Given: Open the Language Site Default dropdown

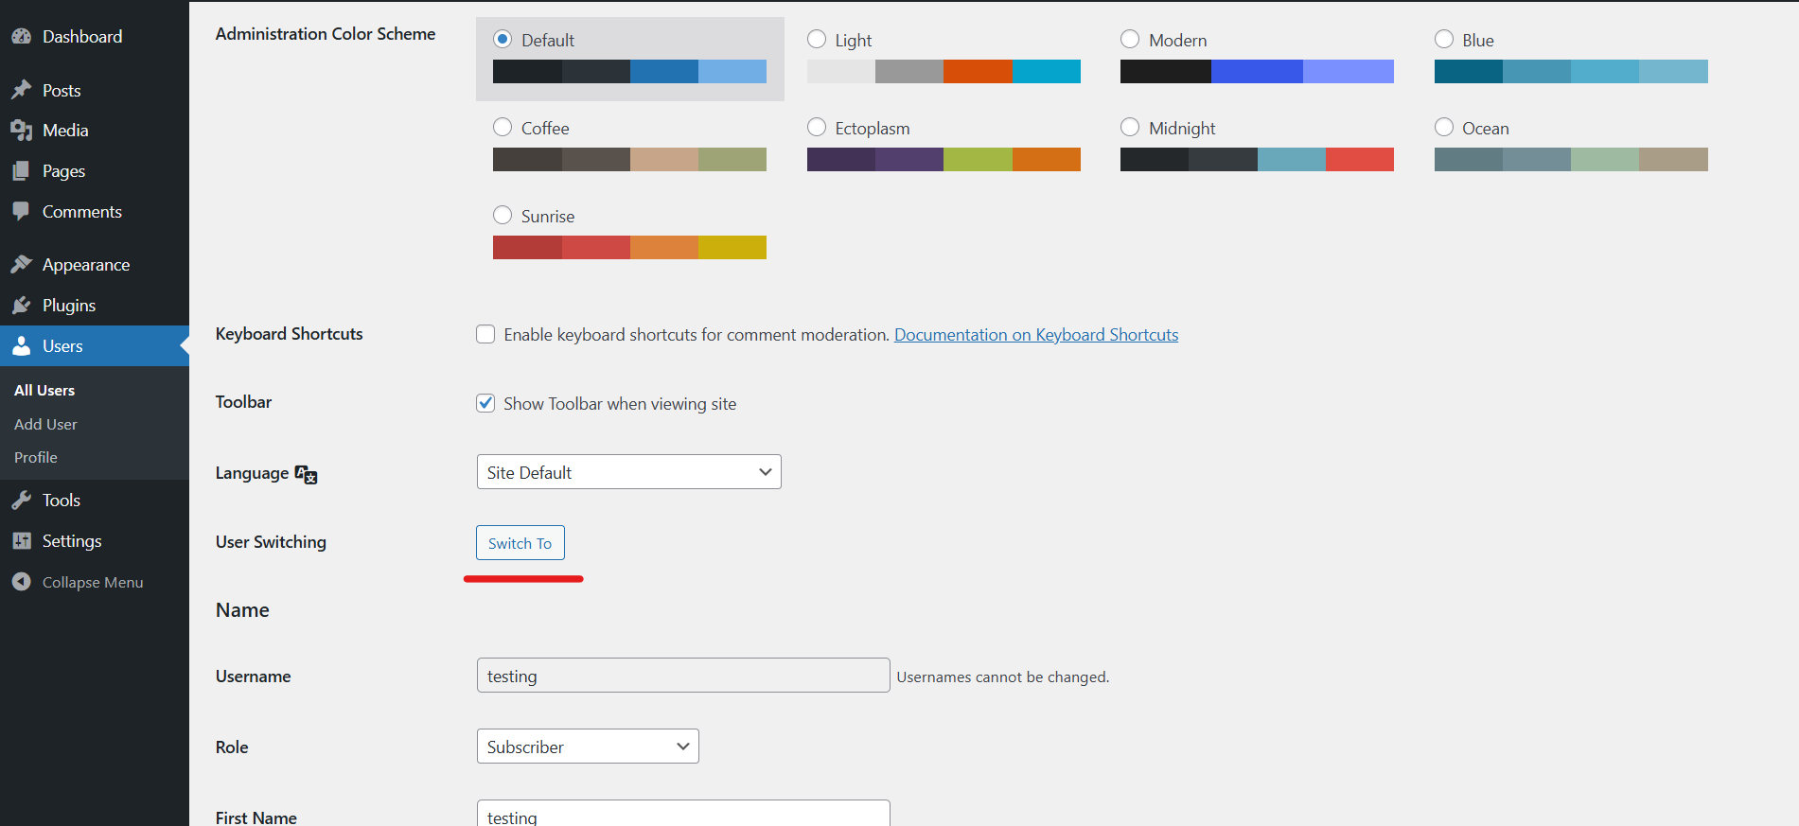Looking at the screenshot, I should pos(629,472).
